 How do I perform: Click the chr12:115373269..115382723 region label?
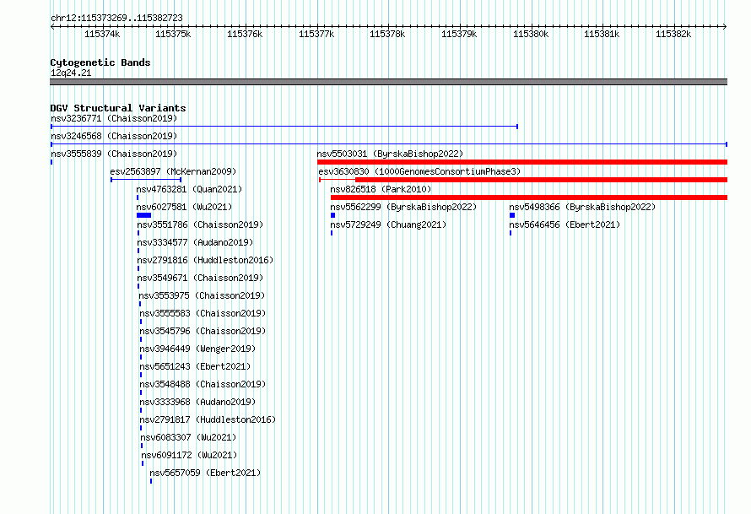click(116, 18)
